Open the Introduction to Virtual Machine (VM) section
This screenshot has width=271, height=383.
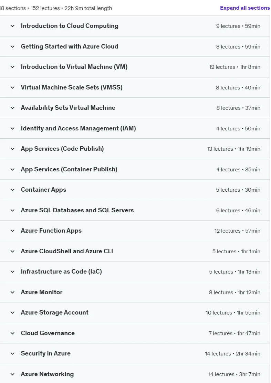tap(74, 67)
